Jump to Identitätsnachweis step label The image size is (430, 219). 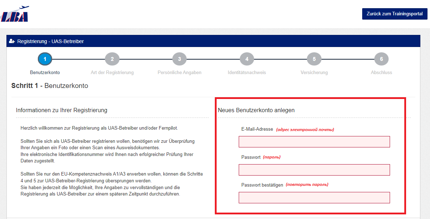(247, 73)
